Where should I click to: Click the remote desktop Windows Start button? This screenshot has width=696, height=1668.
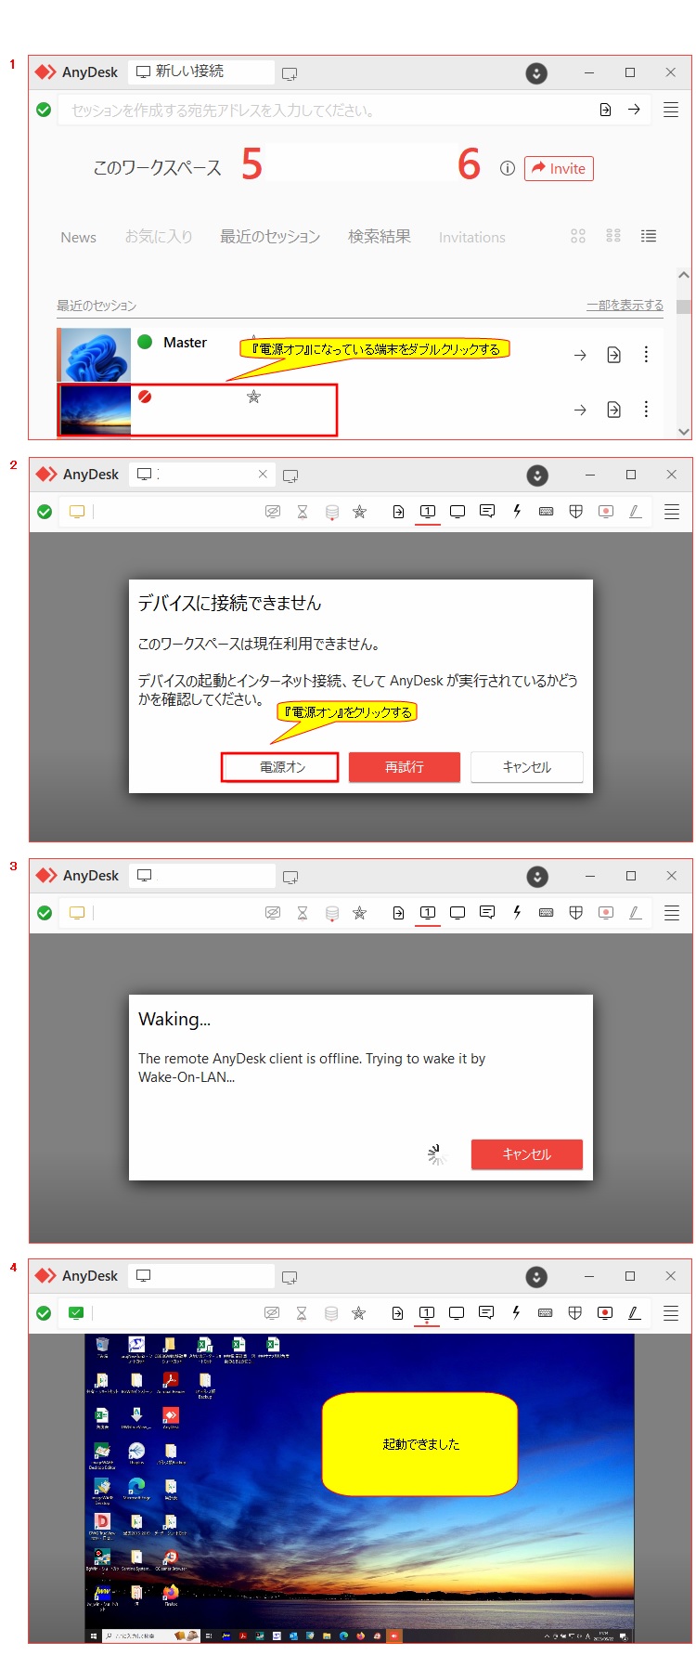click(x=93, y=1635)
